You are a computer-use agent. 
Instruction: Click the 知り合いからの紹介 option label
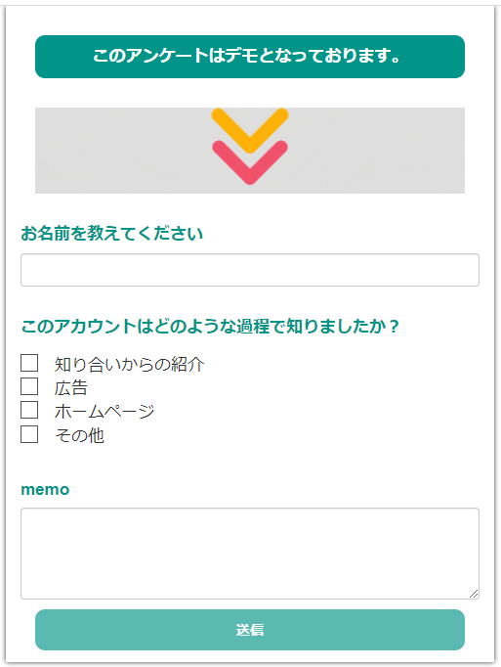pos(129,365)
